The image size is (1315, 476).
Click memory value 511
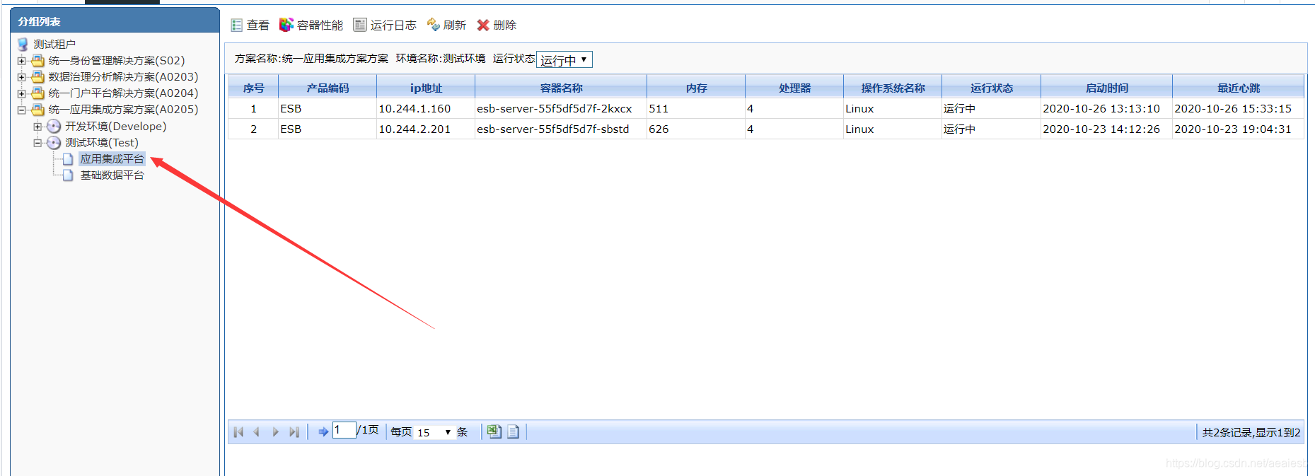[659, 108]
